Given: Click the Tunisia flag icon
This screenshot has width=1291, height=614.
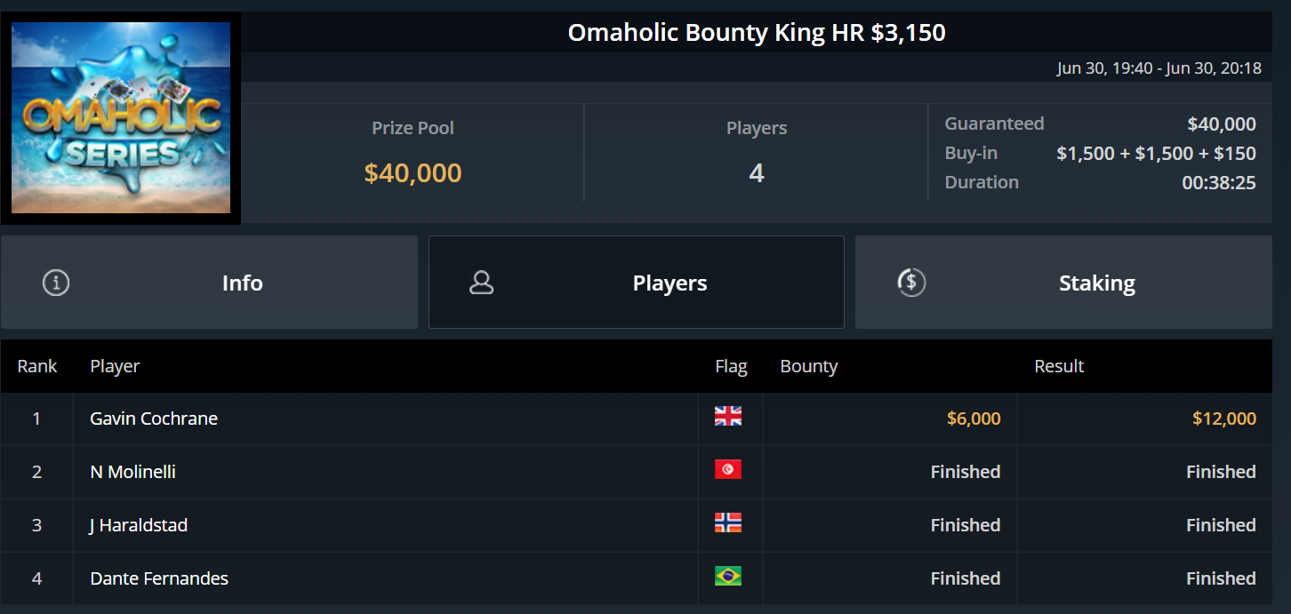Looking at the screenshot, I should [x=727, y=470].
